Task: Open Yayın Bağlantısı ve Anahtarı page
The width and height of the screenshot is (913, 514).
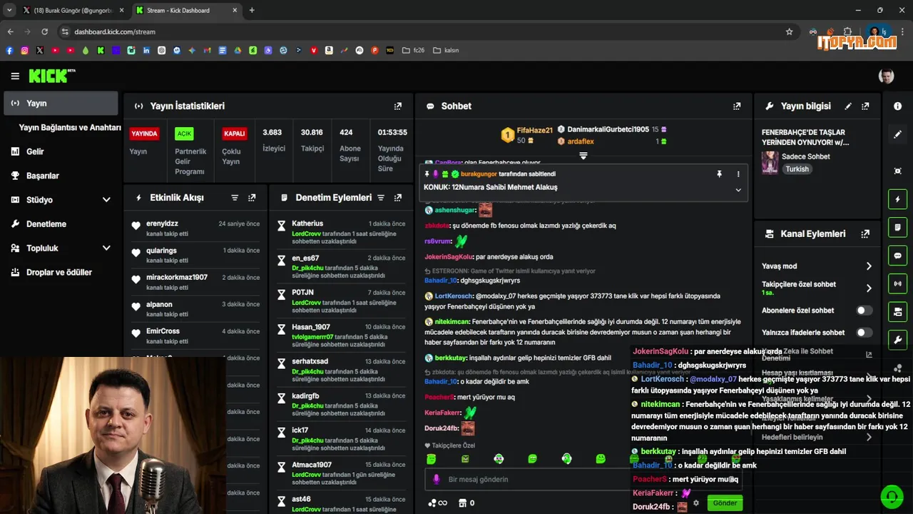Action: point(70,128)
